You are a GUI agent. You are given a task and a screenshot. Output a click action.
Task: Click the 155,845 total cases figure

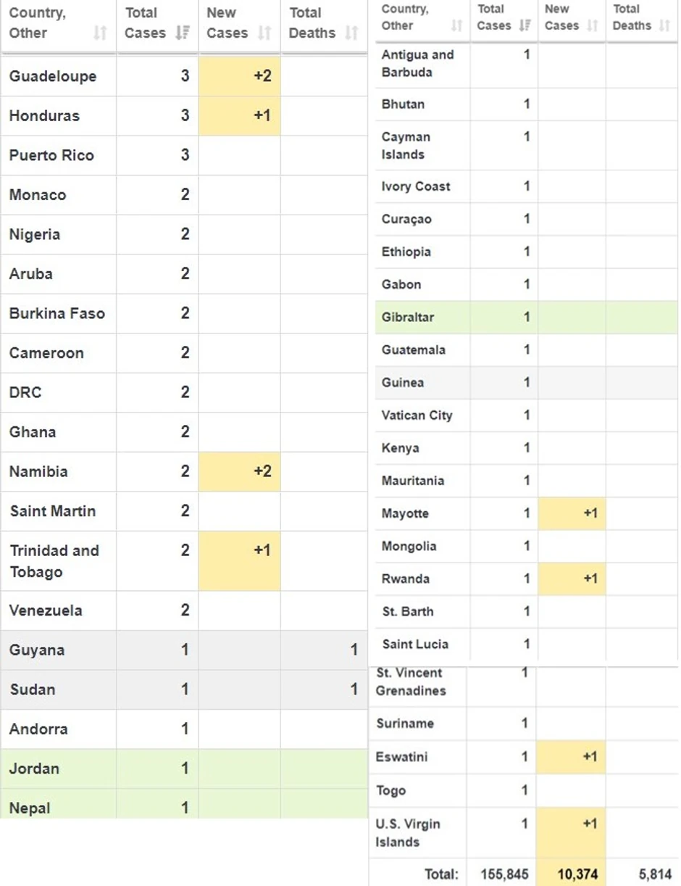tap(504, 874)
